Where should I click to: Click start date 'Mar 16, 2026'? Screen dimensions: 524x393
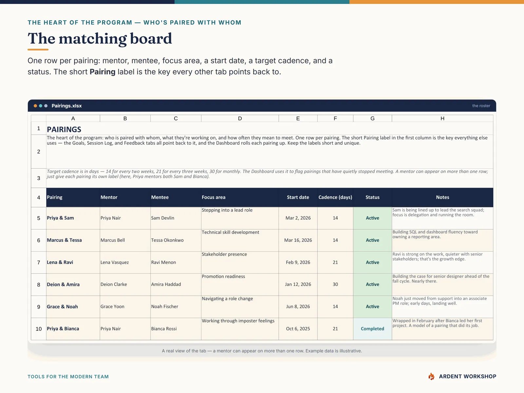click(298, 240)
